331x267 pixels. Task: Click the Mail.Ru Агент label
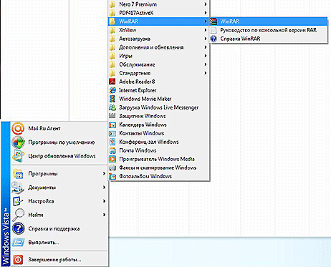pos(44,128)
